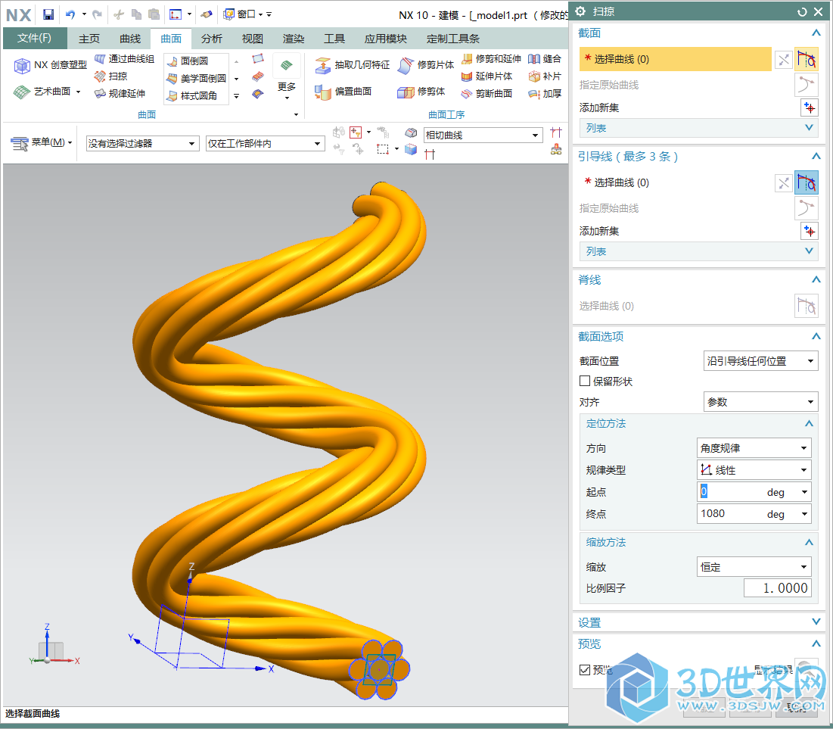Screen dimensions: 833x729
Task: Enable the 保留形状 checkbox
Action: (585, 382)
